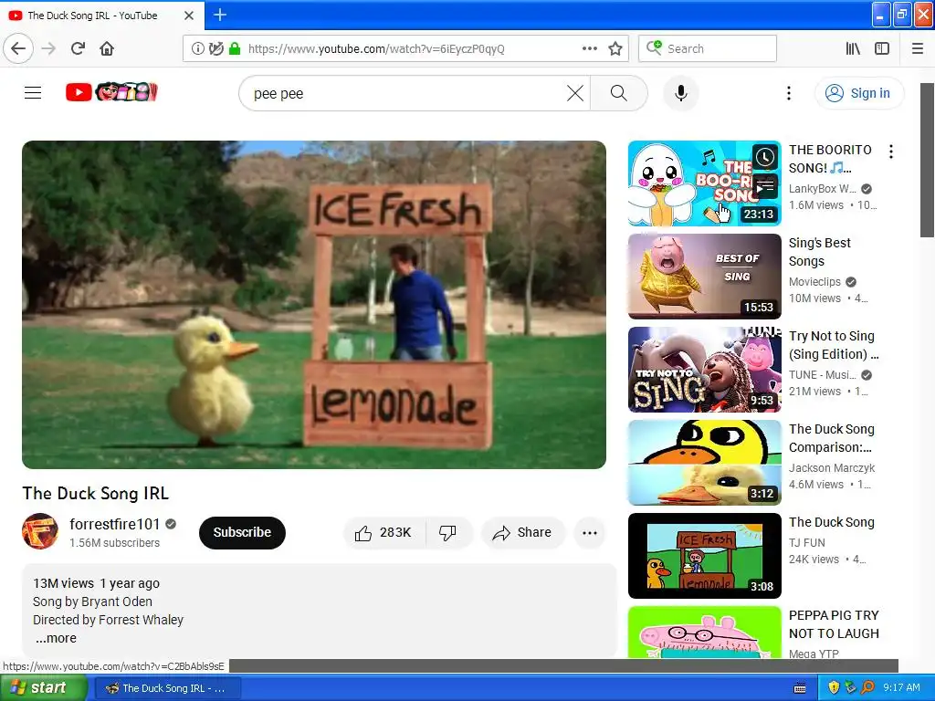Click the YouTube logo
The width and height of the screenshot is (935, 701).
tap(111, 92)
